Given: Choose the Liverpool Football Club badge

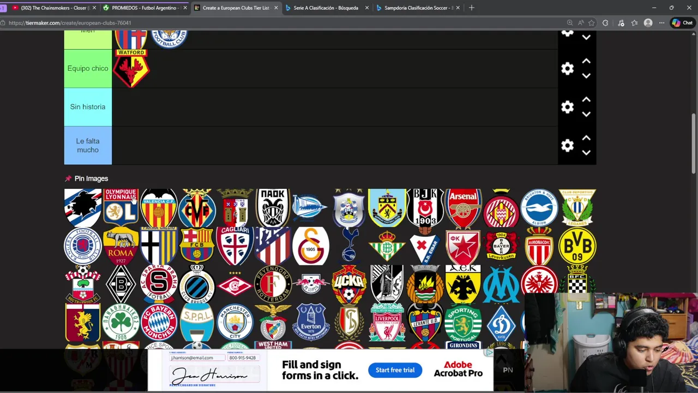Looking at the screenshot, I should tap(387, 323).
